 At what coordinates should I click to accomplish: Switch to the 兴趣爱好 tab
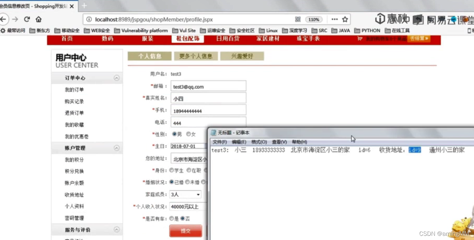click(x=242, y=56)
